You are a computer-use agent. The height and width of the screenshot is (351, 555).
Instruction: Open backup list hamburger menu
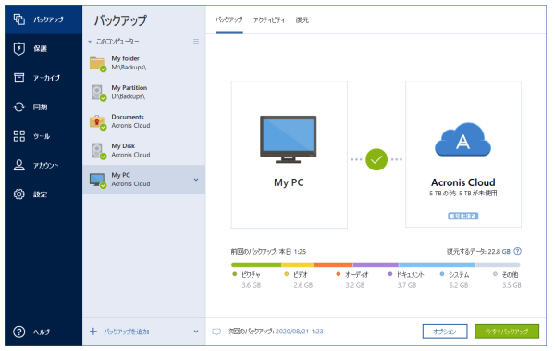pyautogui.click(x=196, y=42)
